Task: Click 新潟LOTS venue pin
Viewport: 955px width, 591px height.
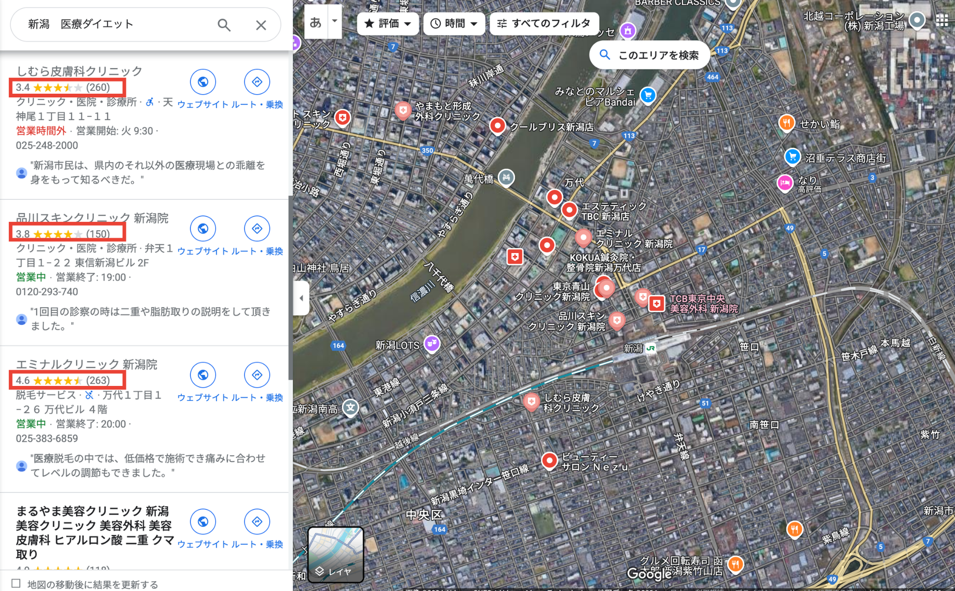Action: 432,344
